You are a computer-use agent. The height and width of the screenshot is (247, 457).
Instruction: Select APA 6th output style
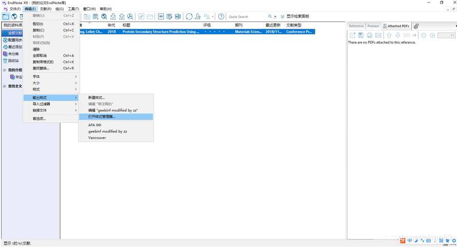pos(95,125)
